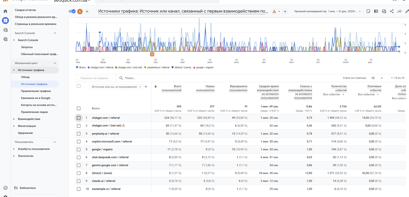Open Библиотека link
The image size is (409, 197).
click(28, 188)
